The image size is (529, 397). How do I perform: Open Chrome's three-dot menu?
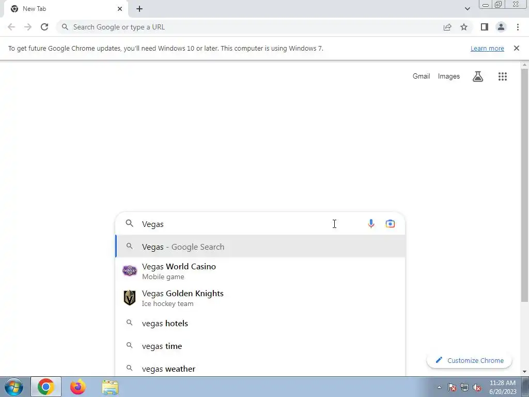click(x=518, y=27)
